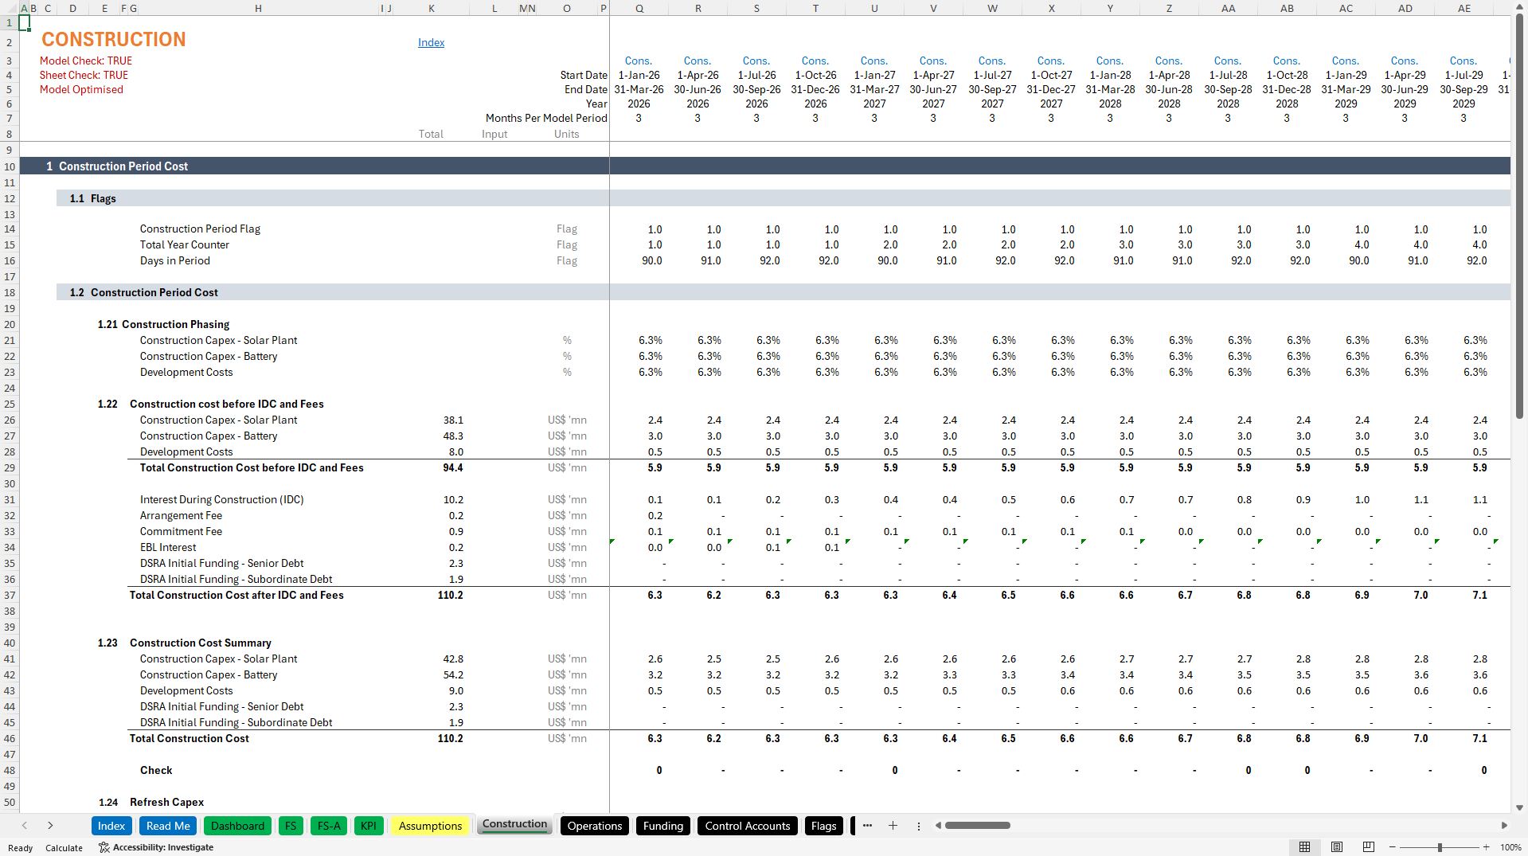Select the 'Sheet Check: TRUE' cell
Screen dimensions: 1528x856
point(84,75)
